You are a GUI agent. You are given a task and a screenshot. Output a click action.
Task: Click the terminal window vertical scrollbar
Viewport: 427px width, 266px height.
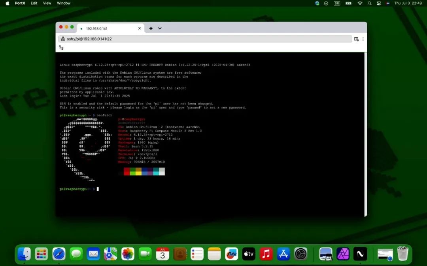coord(366,134)
